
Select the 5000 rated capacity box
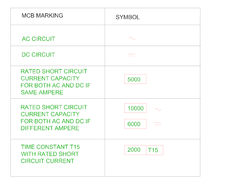pyautogui.click(x=136, y=79)
